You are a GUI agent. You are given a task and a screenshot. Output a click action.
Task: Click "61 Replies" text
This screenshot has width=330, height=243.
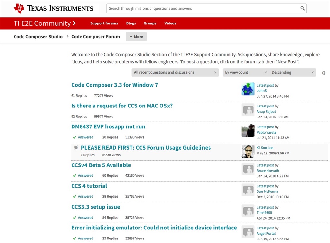pyautogui.click(x=79, y=96)
